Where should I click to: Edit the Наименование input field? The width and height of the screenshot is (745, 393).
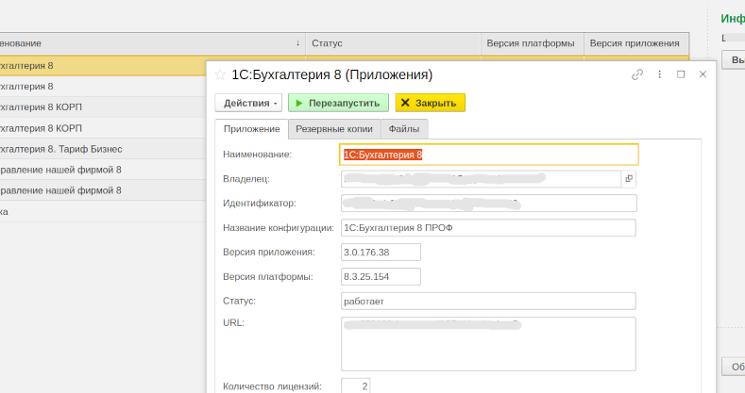(489, 155)
